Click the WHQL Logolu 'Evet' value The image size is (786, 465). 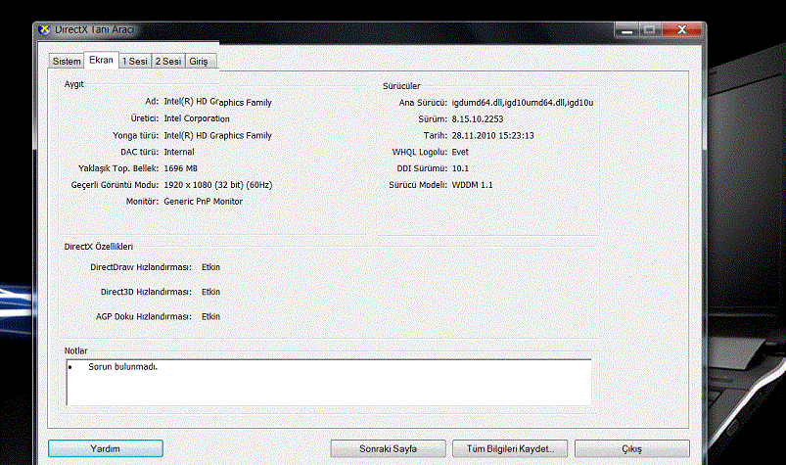(x=460, y=152)
